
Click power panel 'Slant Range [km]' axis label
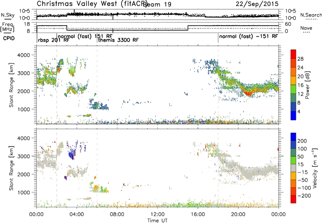point(11,85)
